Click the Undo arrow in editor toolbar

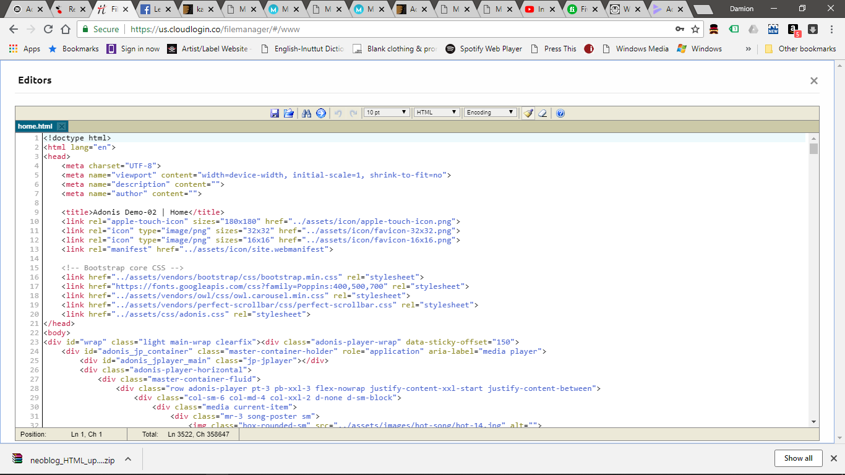pos(338,113)
